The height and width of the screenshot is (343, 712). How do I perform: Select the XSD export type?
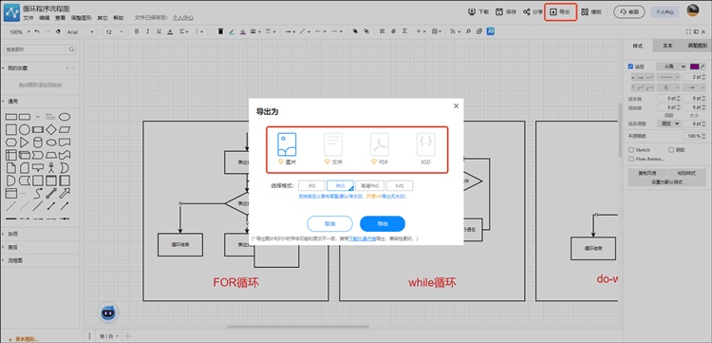tap(425, 149)
